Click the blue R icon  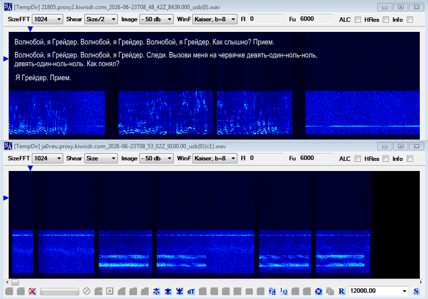(x=342, y=291)
